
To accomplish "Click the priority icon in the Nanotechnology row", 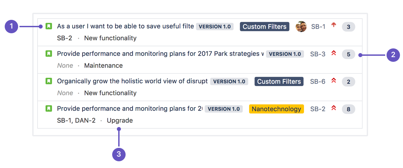I will pos(333,108).
